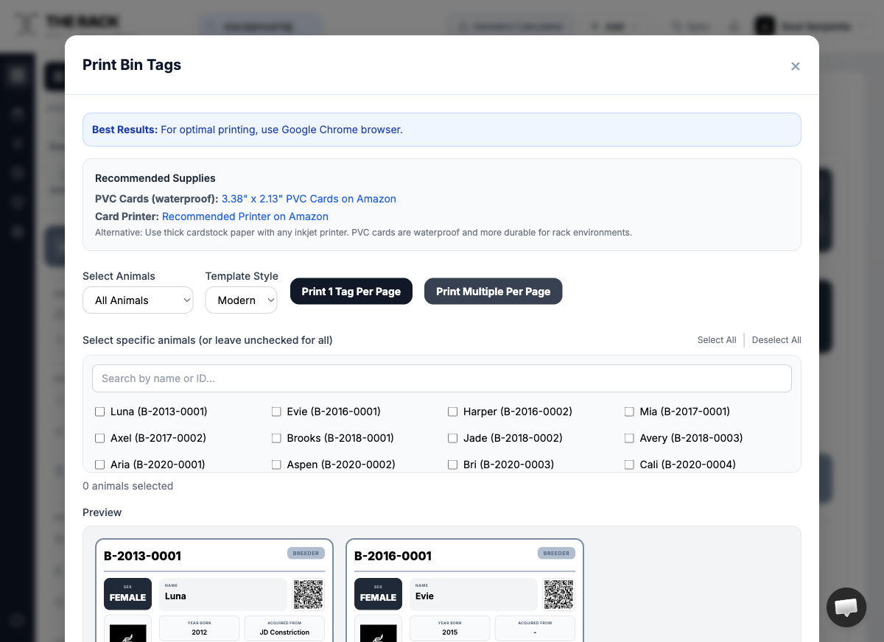Click the Deselect All link
Image resolution: width=884 pixels, height=642 pixels.
(776, 340)
